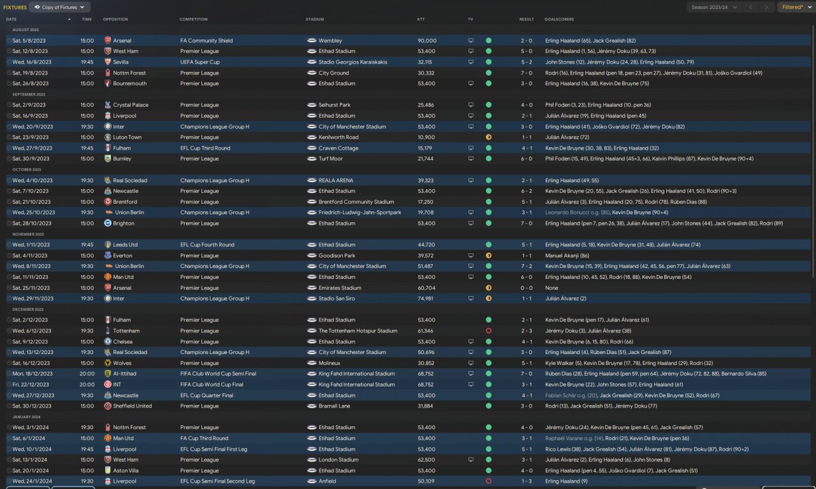Click the stadium icon beside Goodison Park
Image resolution: width=816 pixels, height=489 pixels.
point(312,255)
